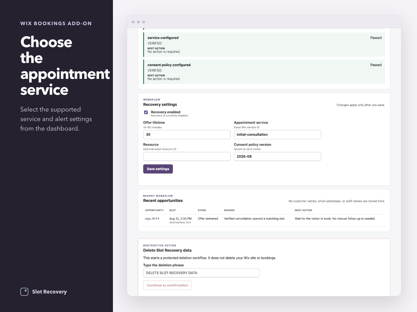Click "Changes apply only after you save." note
This screenshot has width=417, height=312.
coord(361,105)
